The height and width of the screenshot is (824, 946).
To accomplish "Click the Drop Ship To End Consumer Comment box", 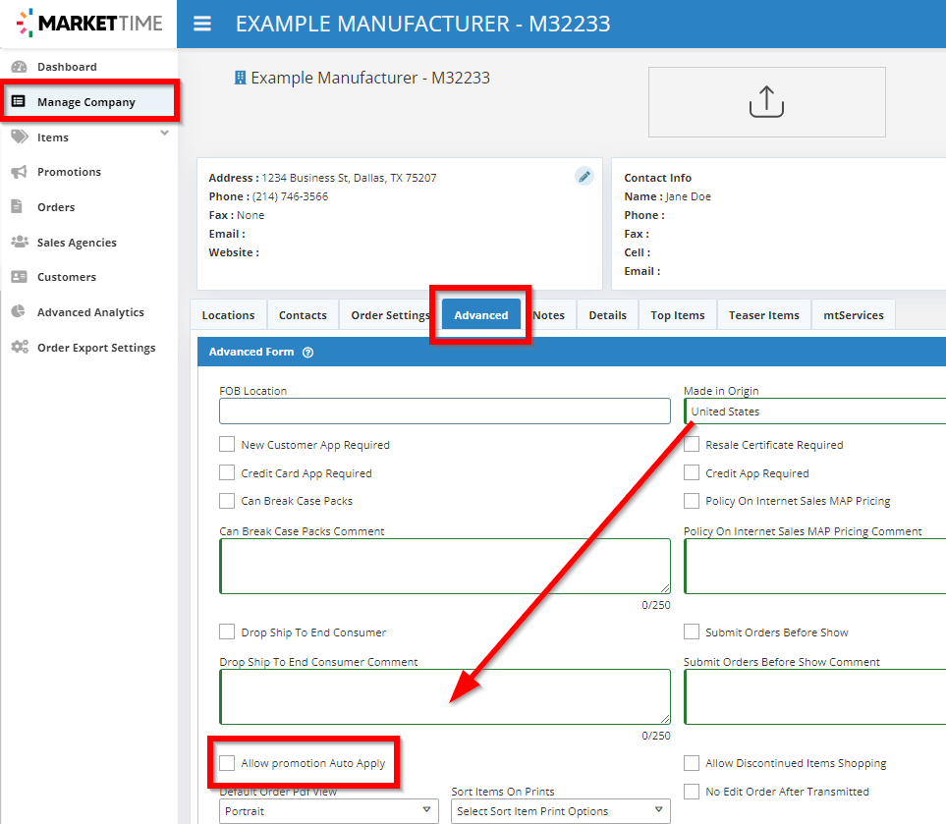I will 445,696.
